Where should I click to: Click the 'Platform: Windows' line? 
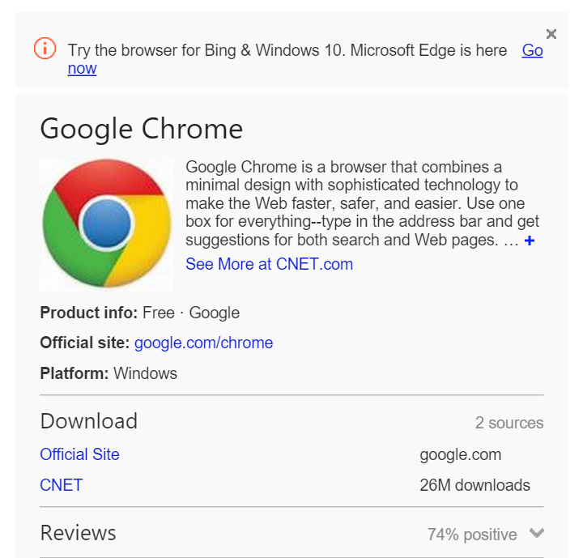tap(109, 373)
